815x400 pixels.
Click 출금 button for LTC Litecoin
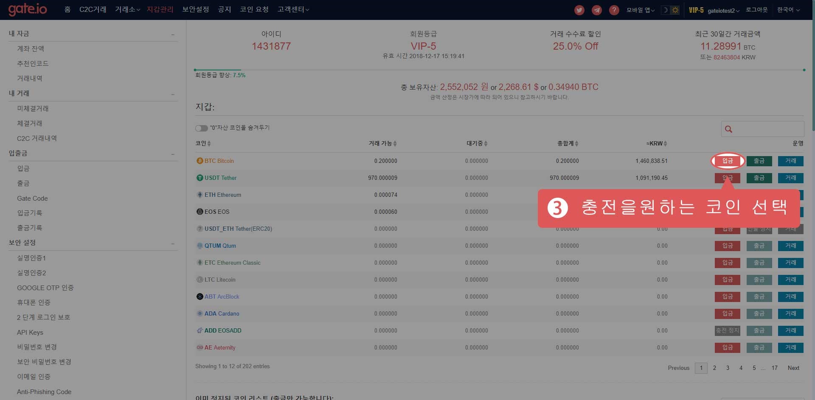tap(759, 280)
